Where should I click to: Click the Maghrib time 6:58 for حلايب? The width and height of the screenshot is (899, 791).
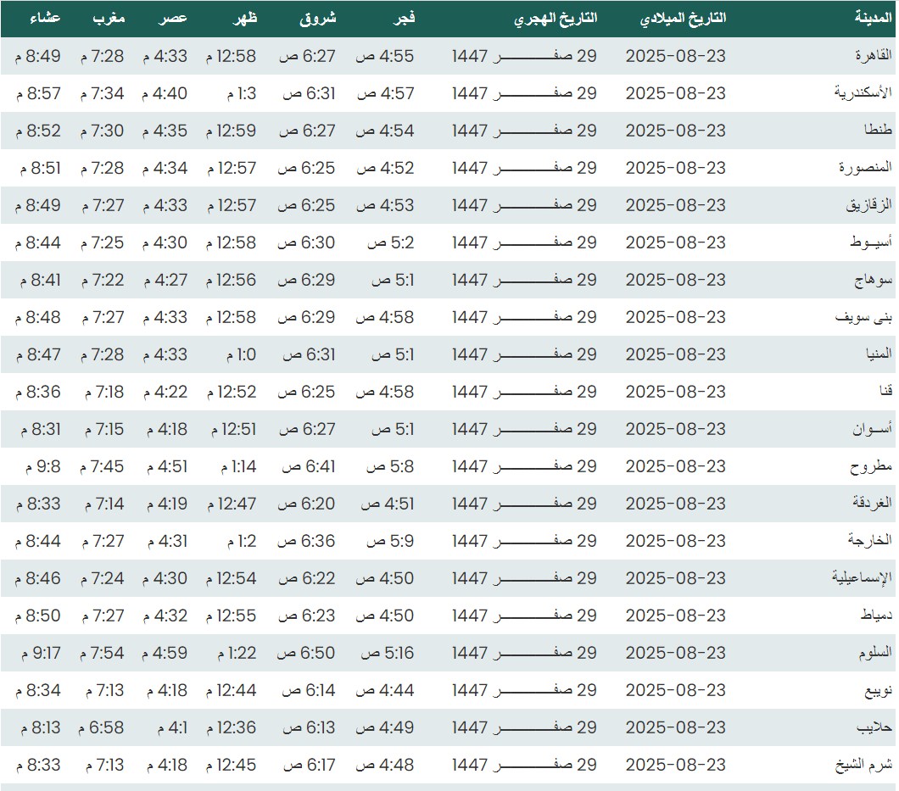tap(101, 727)
